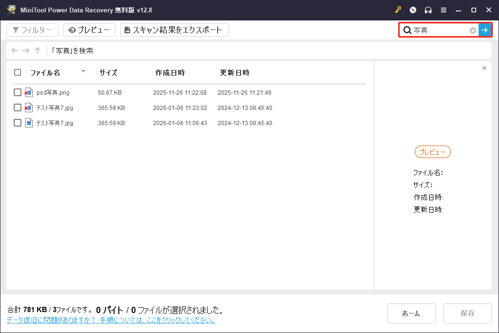Image resolution: width=499 pixels, height=333 pixels.
Task: Click the bootable media disc icon
Action: pos(413,10)
